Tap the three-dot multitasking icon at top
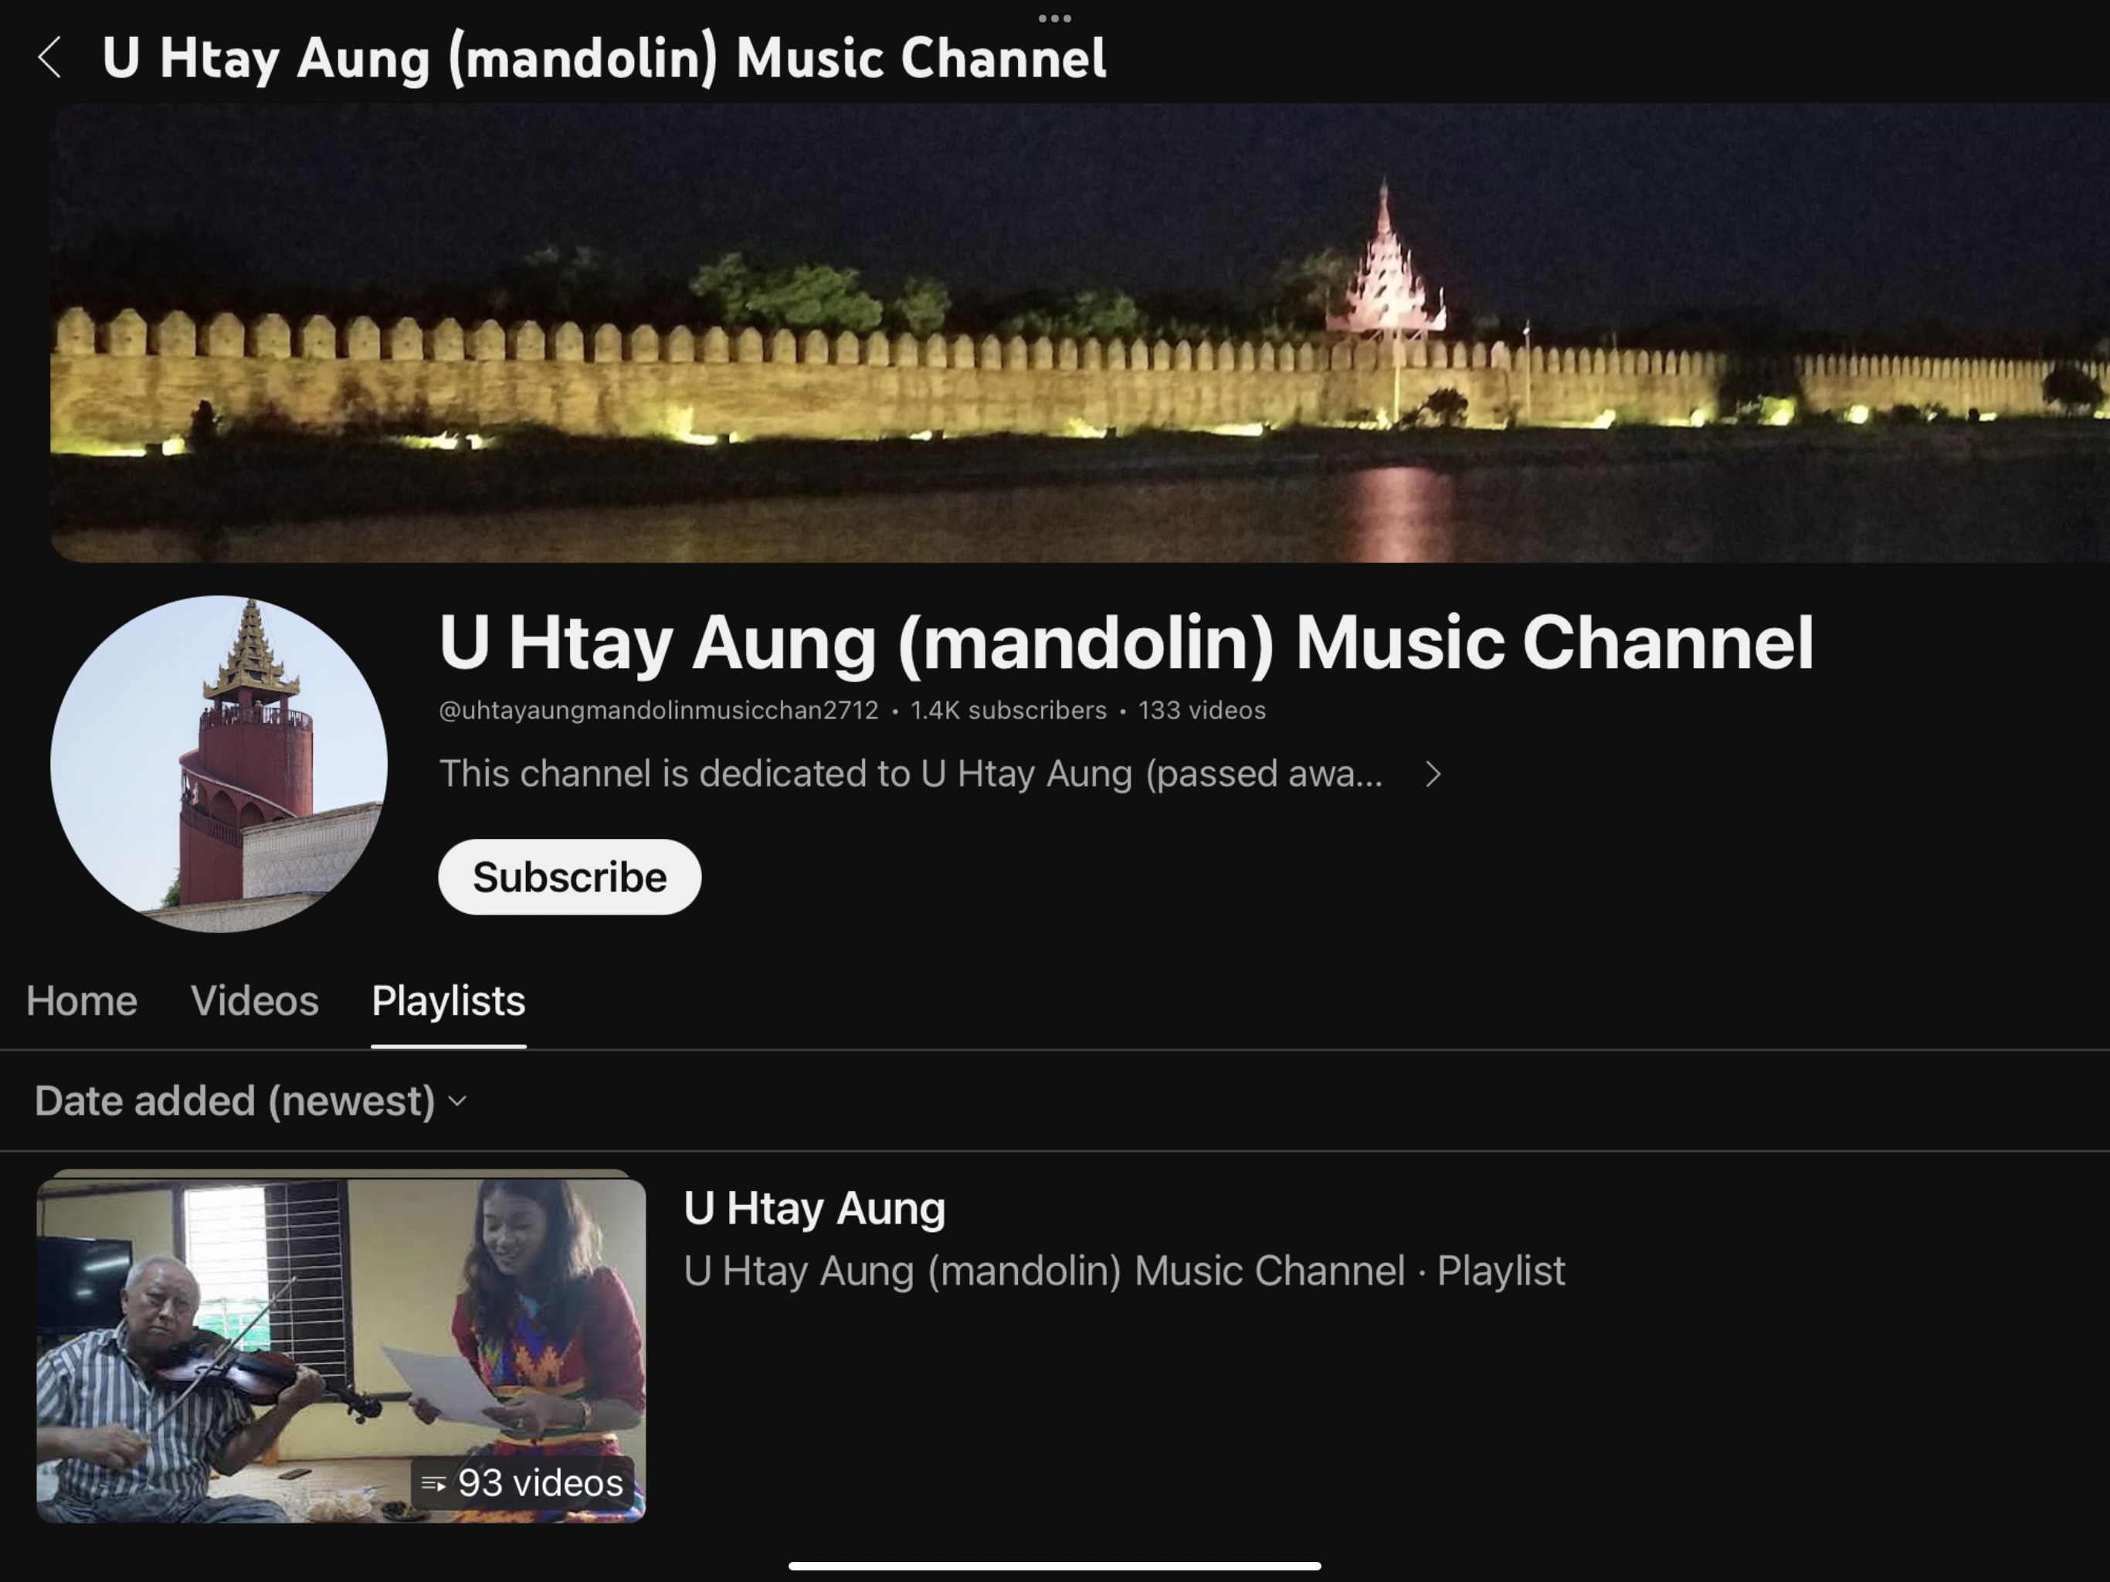 tap(1054, 18)
